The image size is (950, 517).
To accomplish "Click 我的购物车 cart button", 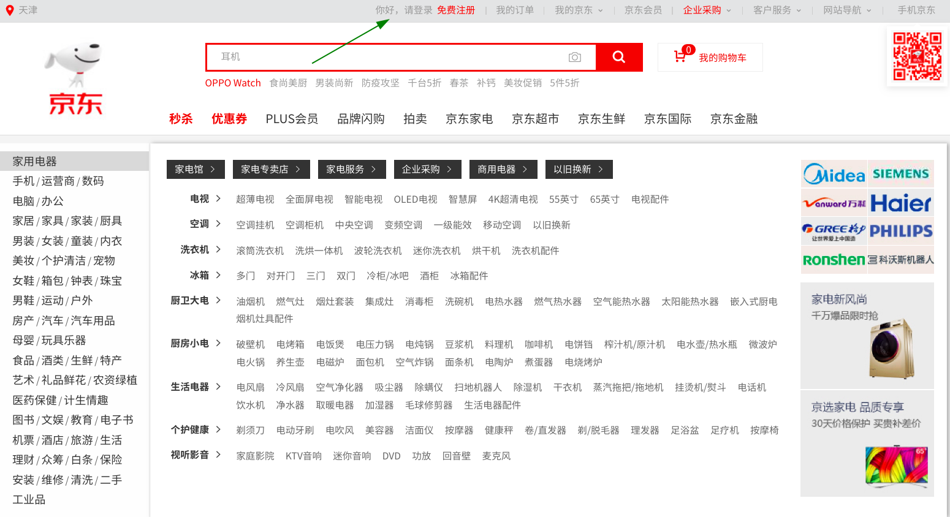I will [x=710, y=57].
